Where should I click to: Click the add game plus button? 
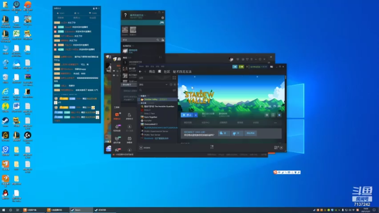[x=141, y=148]
